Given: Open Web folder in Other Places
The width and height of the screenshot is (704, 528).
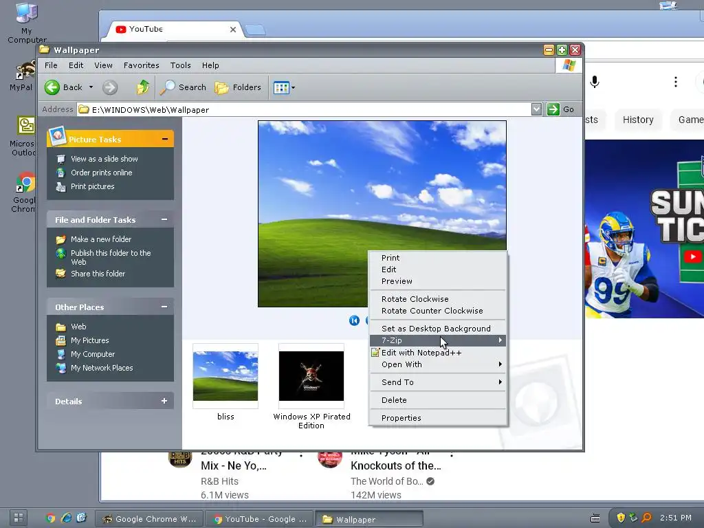Looking at the screenshot, I should click(x=78, y=327).
